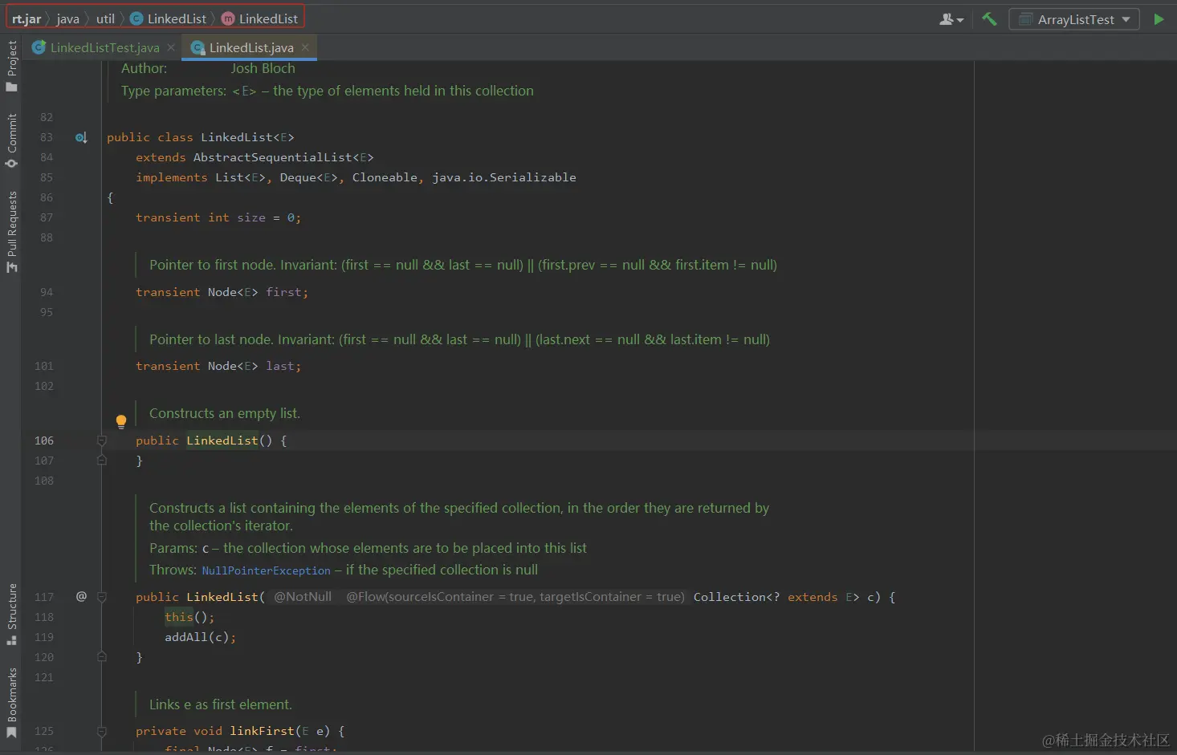
Task: Click line number 83 in the gutter
Action: pyautogui.click(x=47, y=137)
